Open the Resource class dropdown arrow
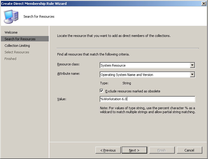Image resolution: width=208 pixels, height=159 pixels. (x=192, y=65)
